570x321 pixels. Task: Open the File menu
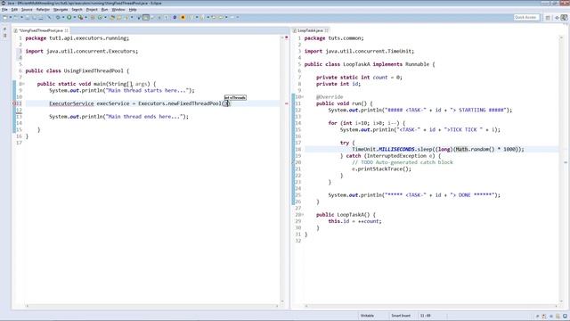[4, 10]
